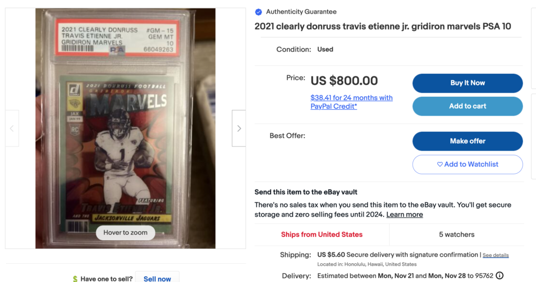Image resolution: width=536 pixels, height=282 pixels.
Task: Click the listing title text
Action: coord(382,26)
